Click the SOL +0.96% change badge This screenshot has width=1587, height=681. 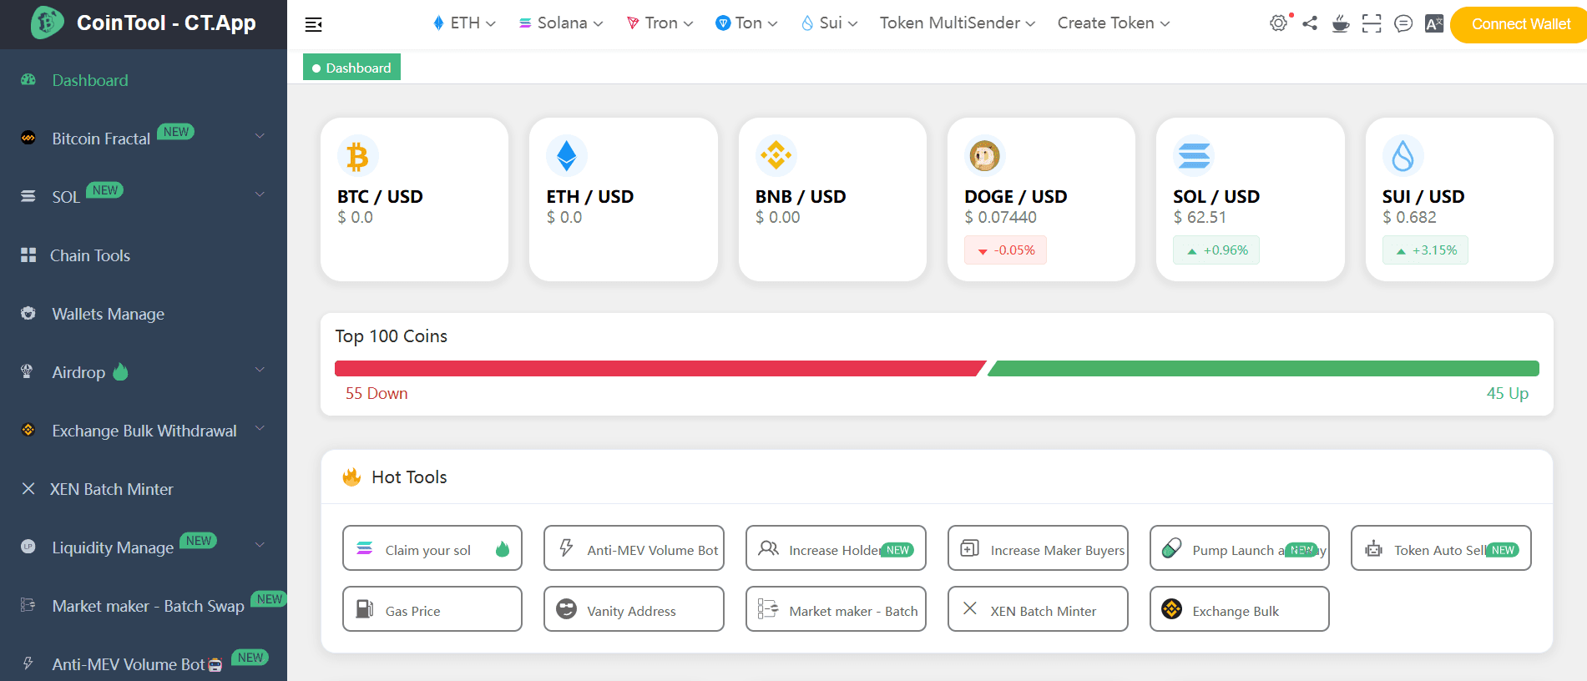click(x=1216, y=250)
